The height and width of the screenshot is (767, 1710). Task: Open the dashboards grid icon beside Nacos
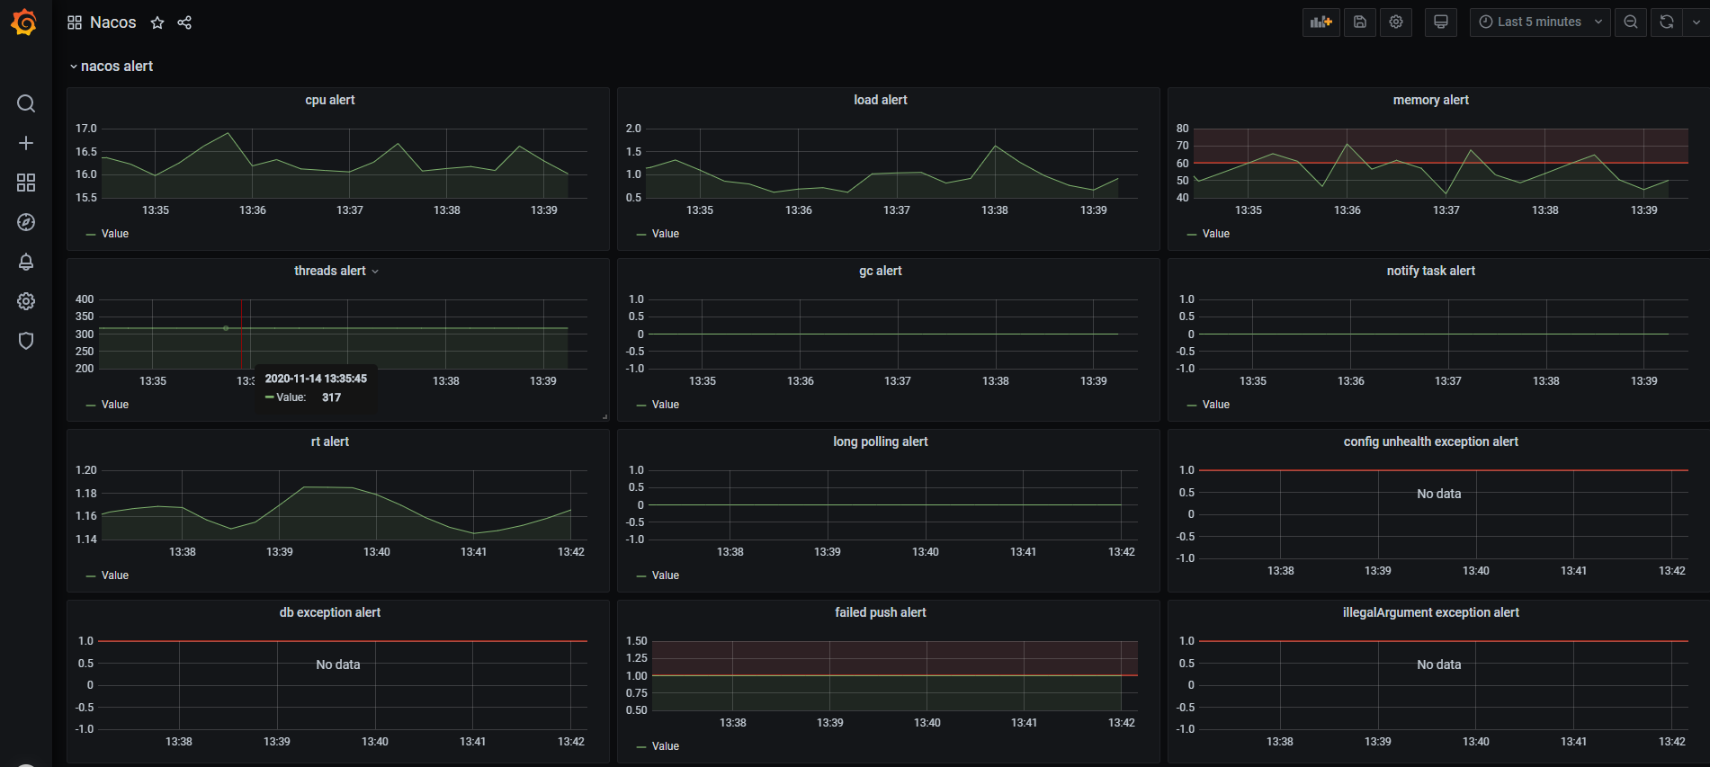coord(75,22)
